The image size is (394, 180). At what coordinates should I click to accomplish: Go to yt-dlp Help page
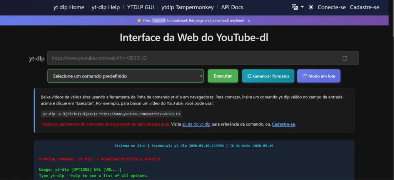(105, 7)
